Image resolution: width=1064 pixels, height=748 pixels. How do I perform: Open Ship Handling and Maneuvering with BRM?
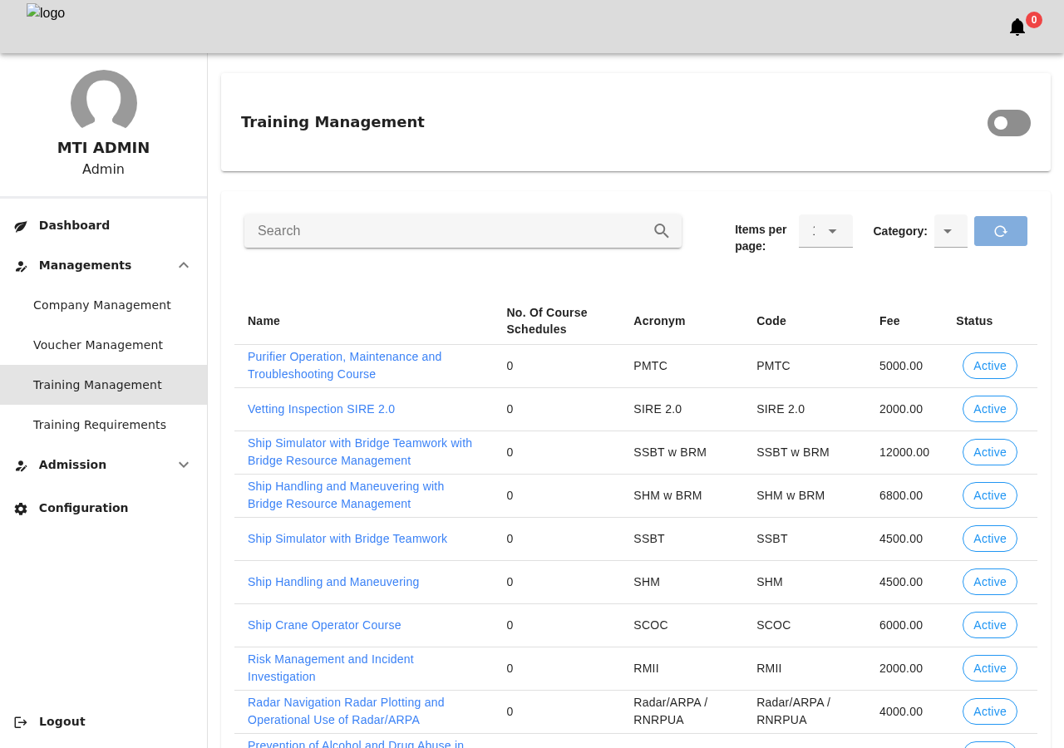(x=346, y=495)
